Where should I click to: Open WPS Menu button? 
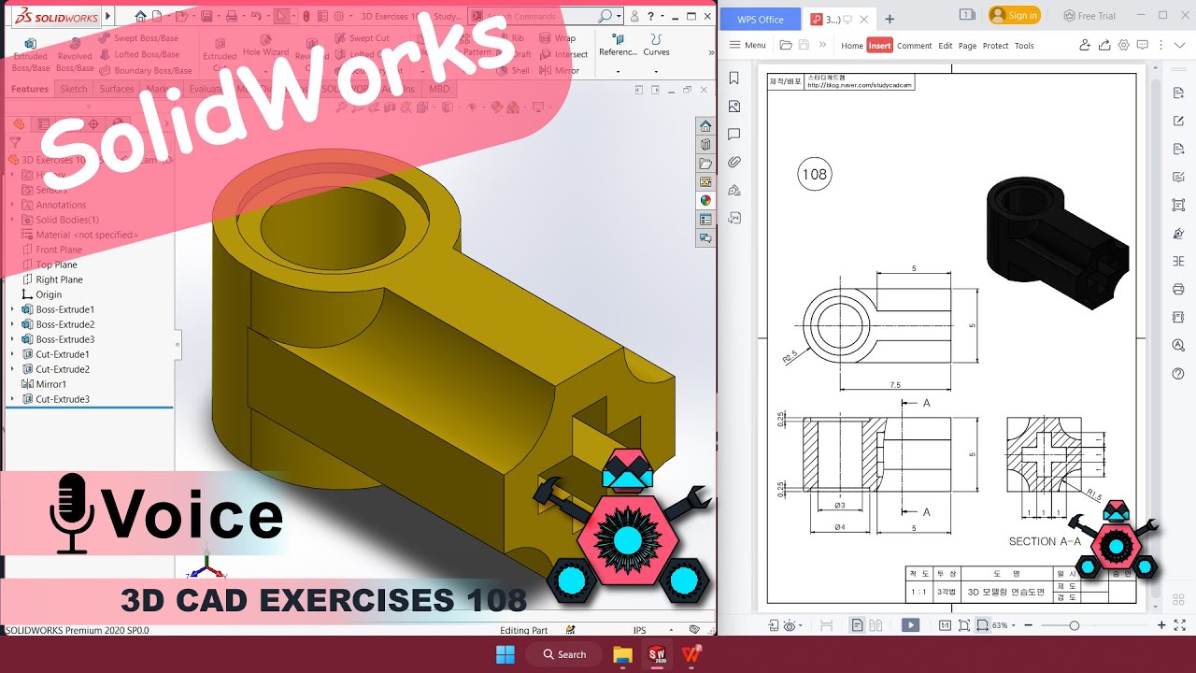click(x=747, y=45)
